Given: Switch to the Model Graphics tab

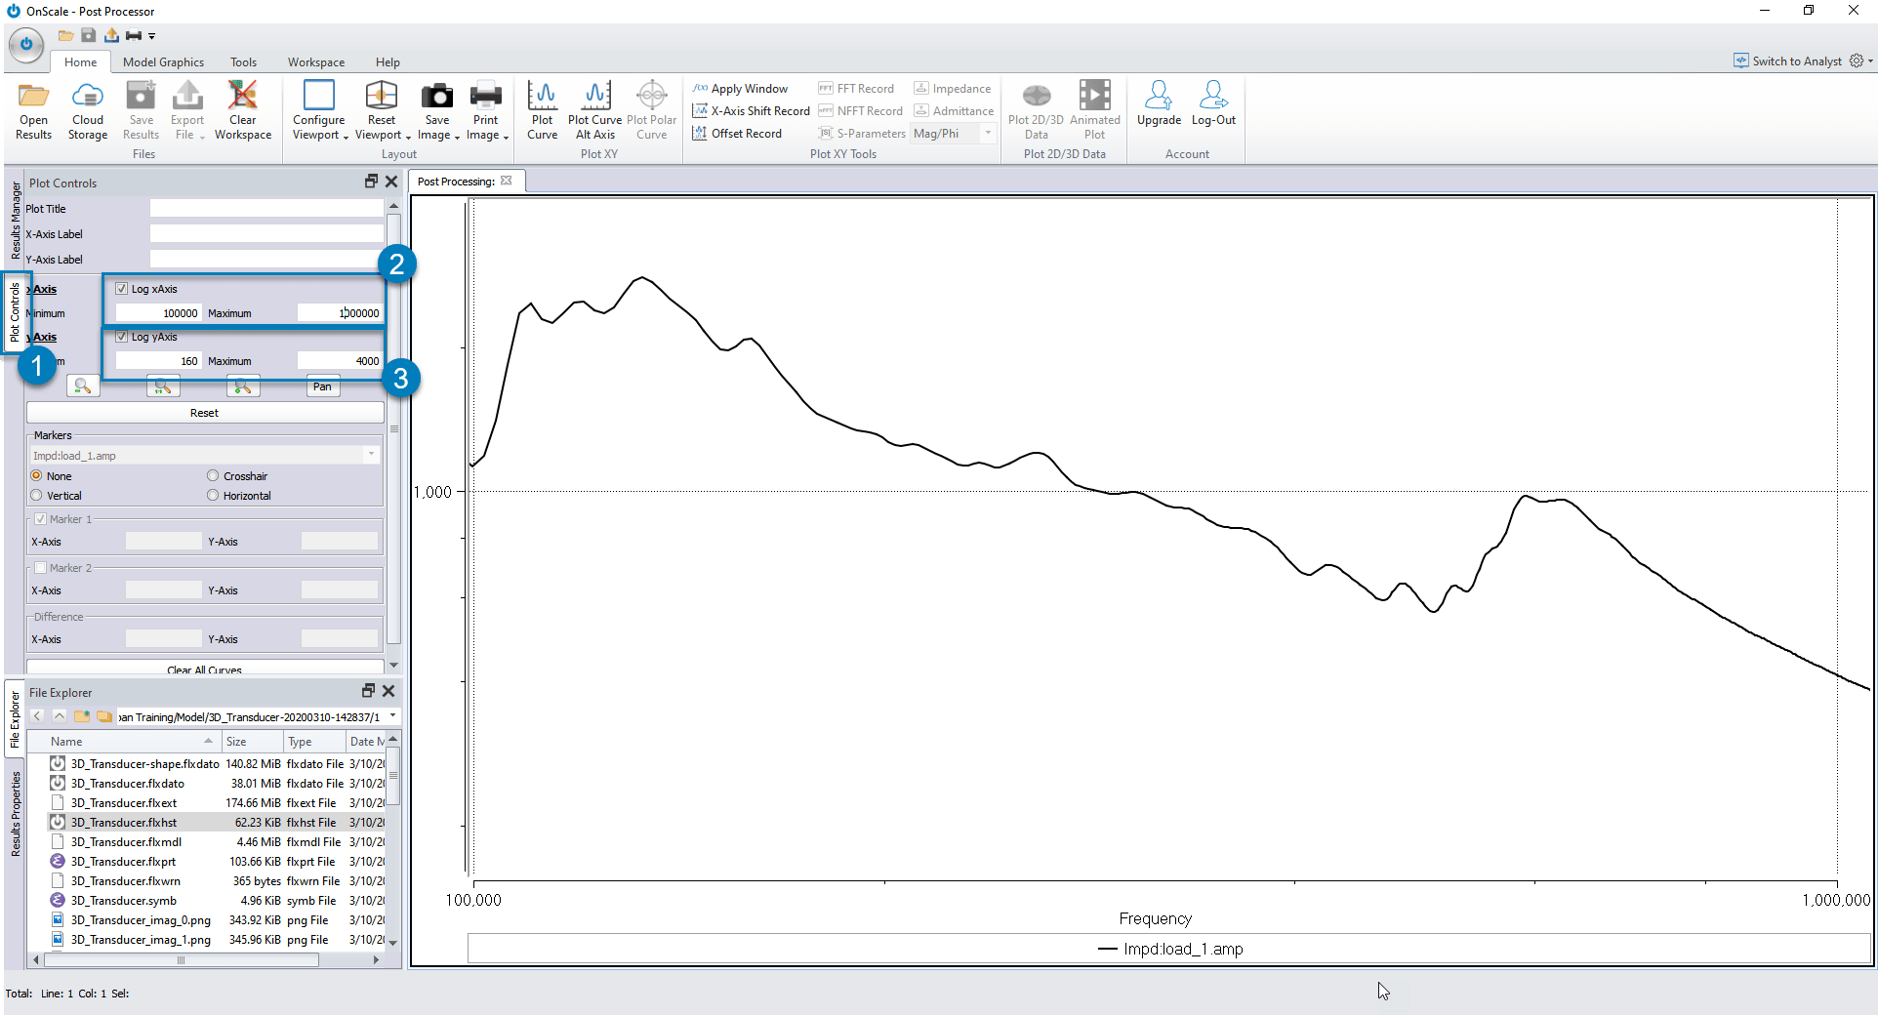Looking at the screenshot, I should click(163, 62).
